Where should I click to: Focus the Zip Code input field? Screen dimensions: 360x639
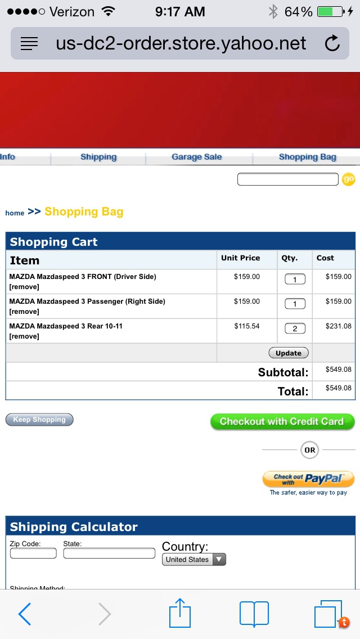point(33,553)
